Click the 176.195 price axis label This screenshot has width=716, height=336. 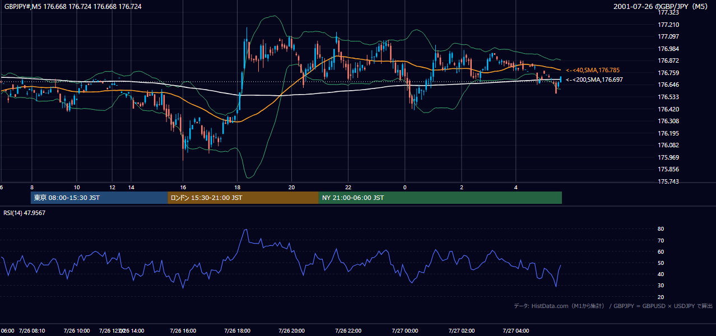(x=668, y=133)
